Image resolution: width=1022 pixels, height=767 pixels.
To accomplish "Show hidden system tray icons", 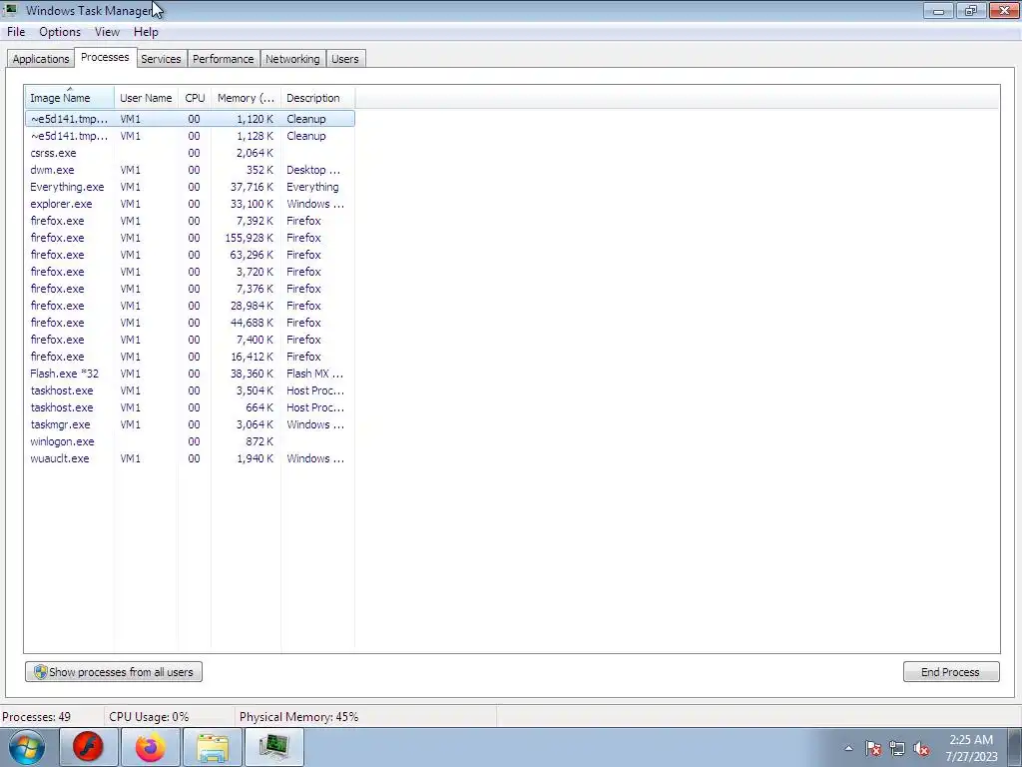I will 848,748.
